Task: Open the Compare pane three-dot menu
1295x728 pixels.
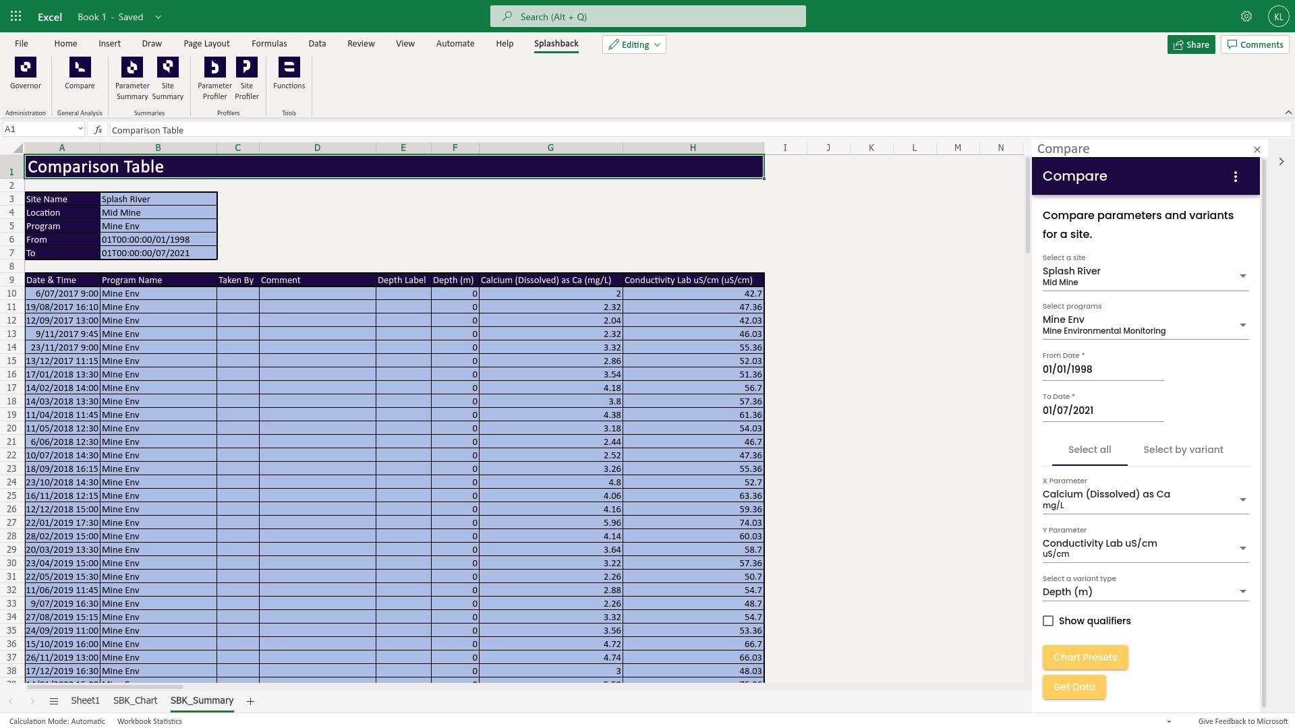Action: pos(1236,176)
